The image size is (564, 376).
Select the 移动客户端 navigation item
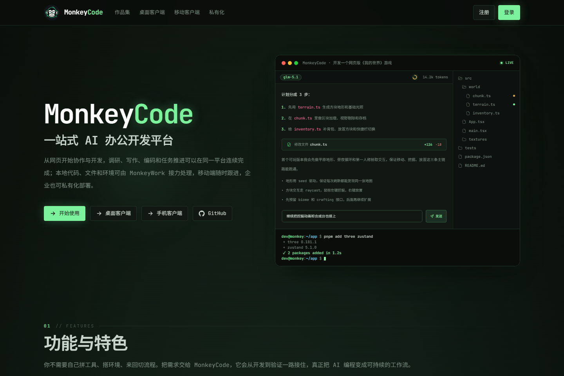pos(187,13)
